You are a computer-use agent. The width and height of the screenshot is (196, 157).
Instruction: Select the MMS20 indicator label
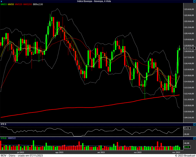coord(19,5)
